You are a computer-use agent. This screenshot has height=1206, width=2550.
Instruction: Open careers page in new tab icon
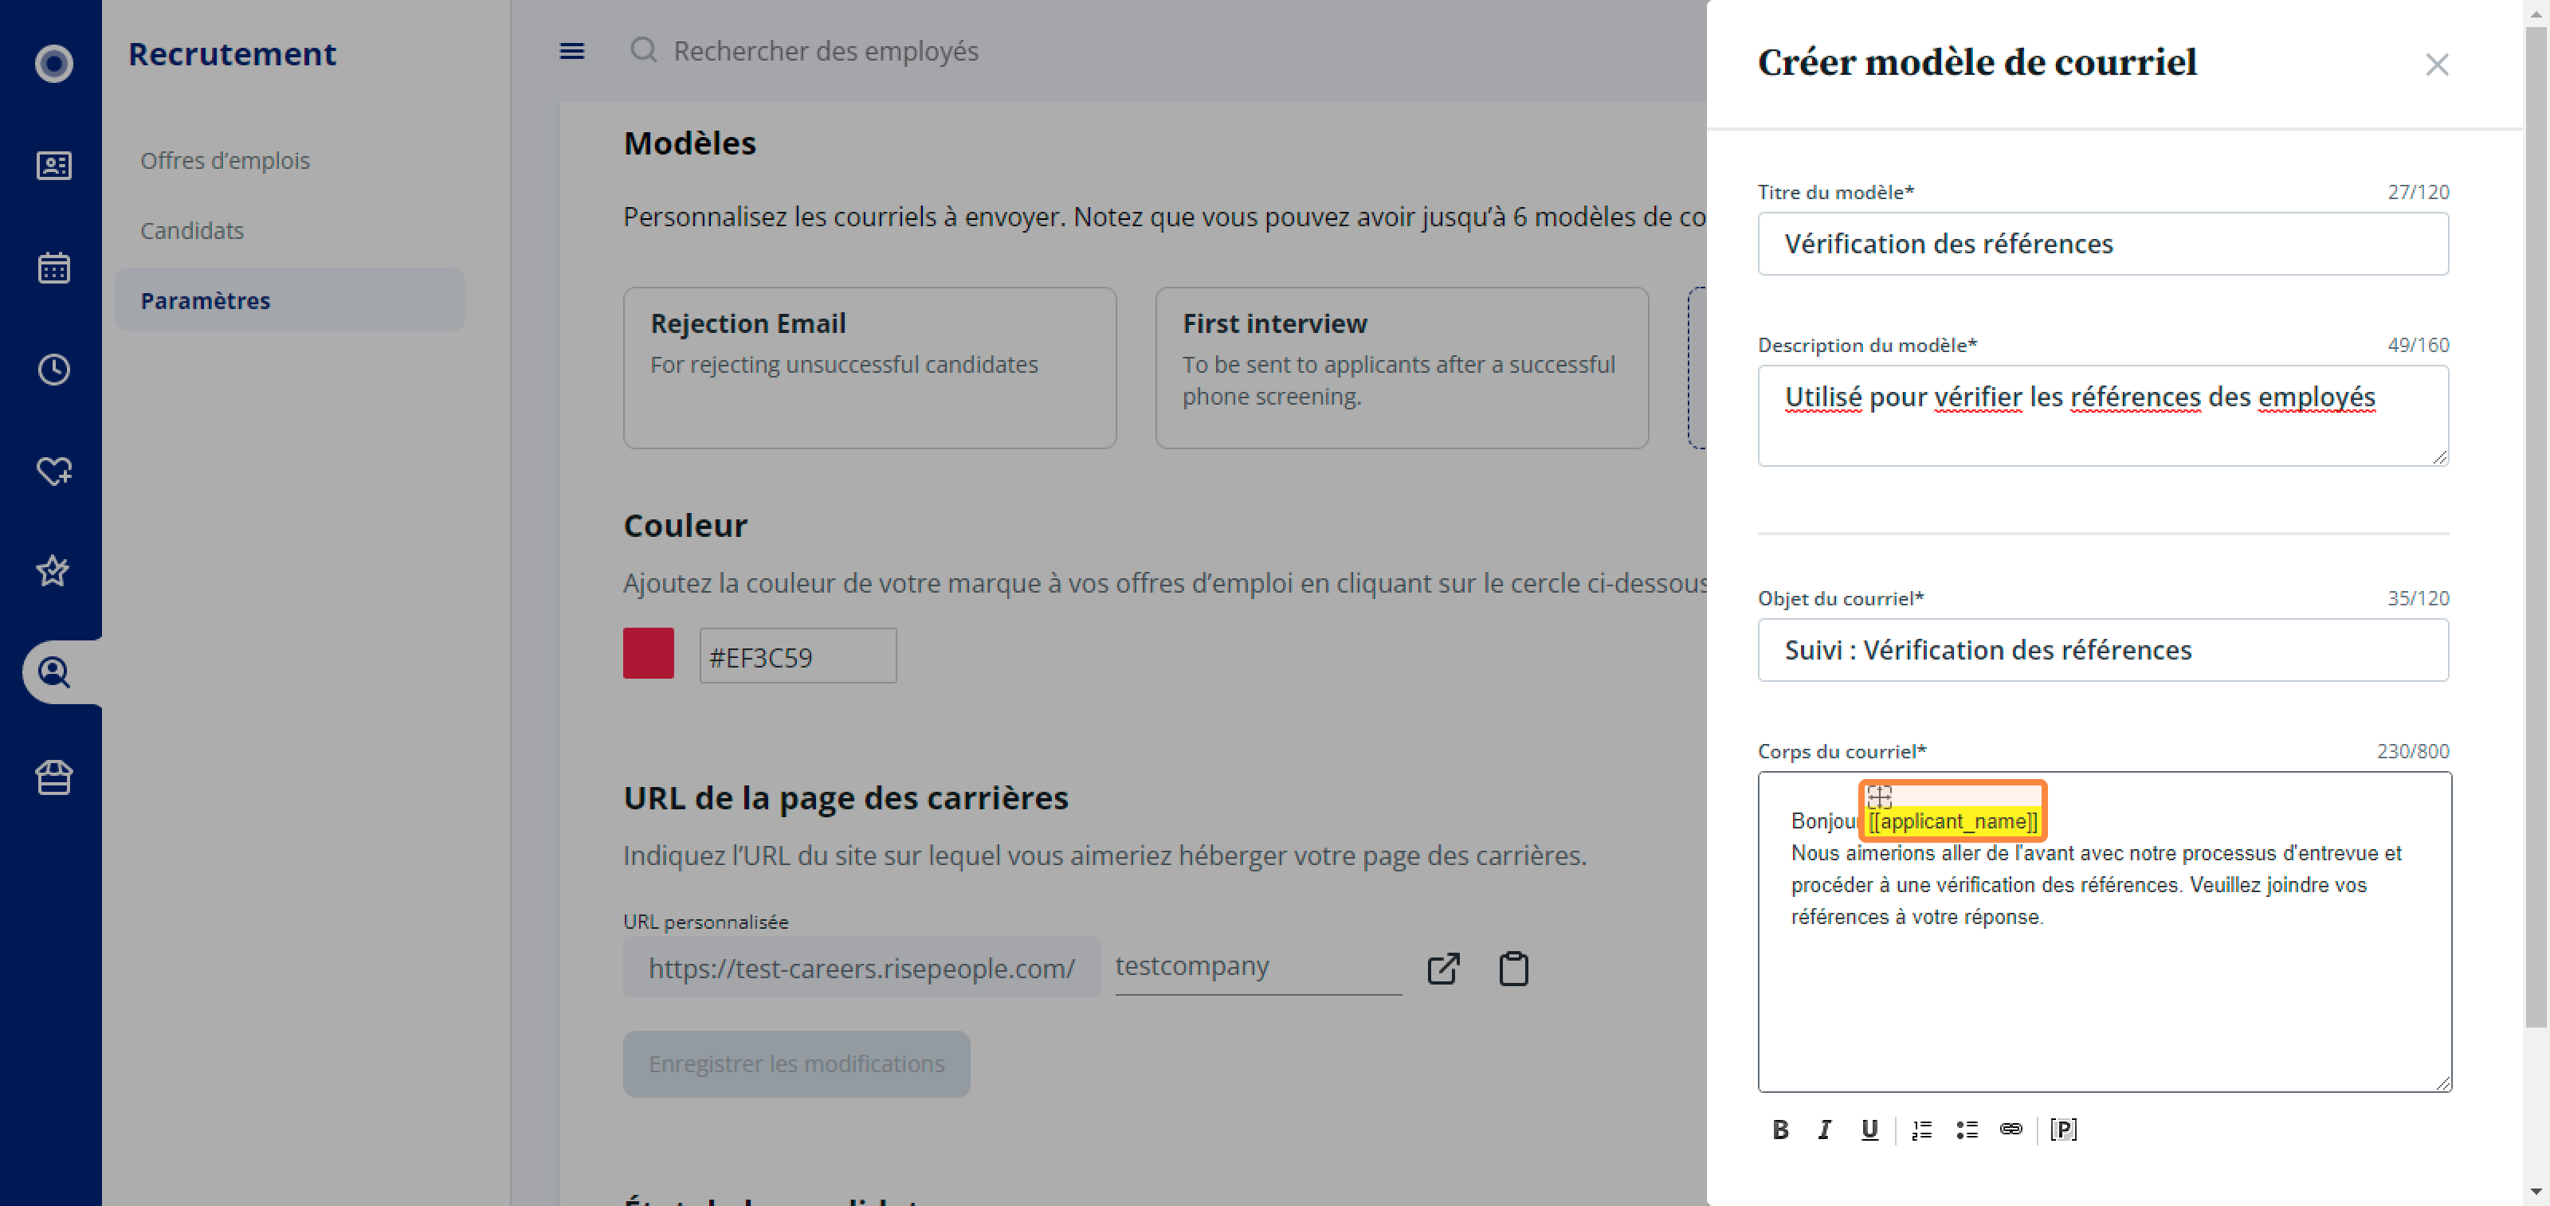pyautogui.click(x=1443, y=969)
